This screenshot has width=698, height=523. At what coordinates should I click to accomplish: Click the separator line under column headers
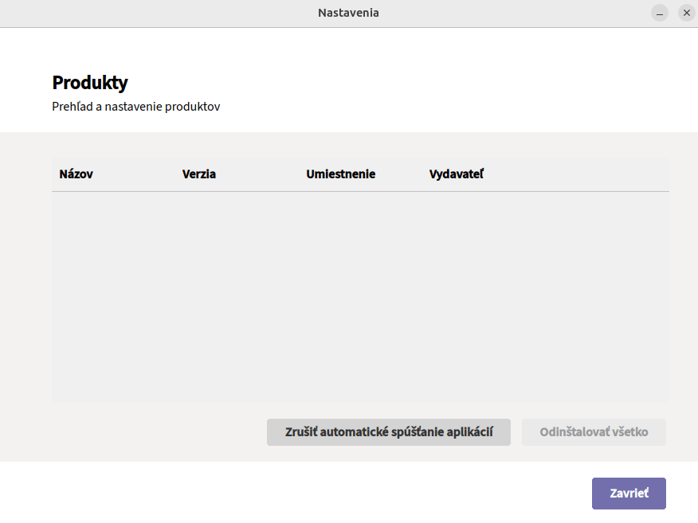point(359,191)
